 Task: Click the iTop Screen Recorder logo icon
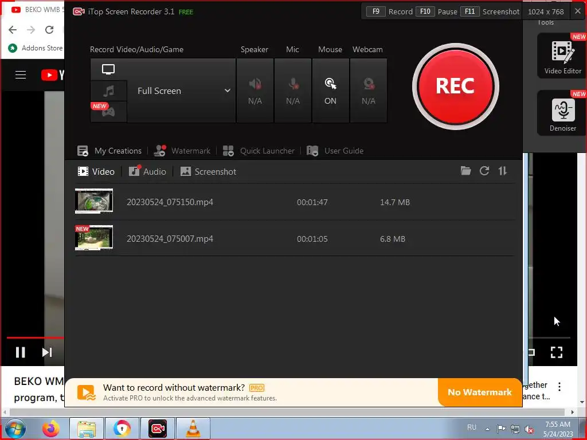79,11
